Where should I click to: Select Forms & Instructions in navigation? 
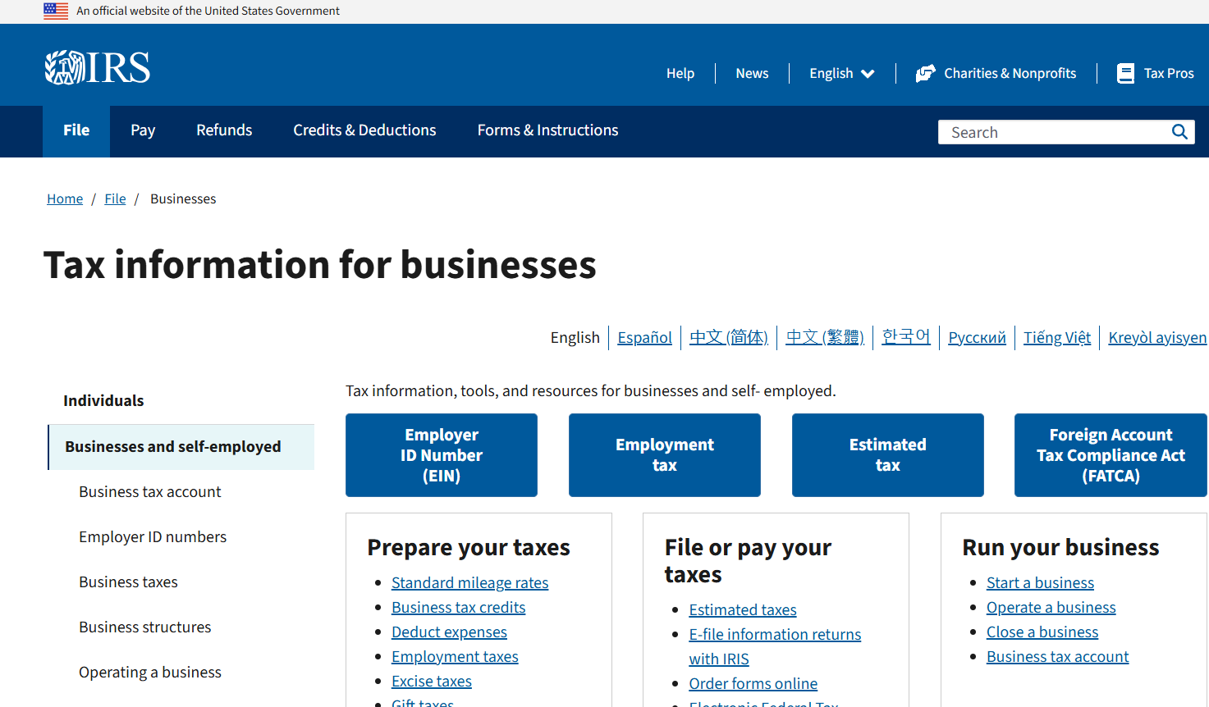547,130
